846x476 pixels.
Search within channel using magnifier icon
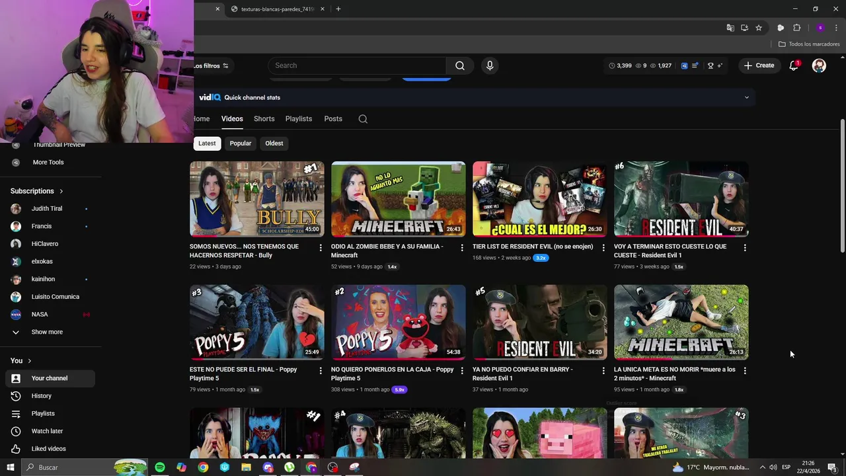(x=363, y=119)
